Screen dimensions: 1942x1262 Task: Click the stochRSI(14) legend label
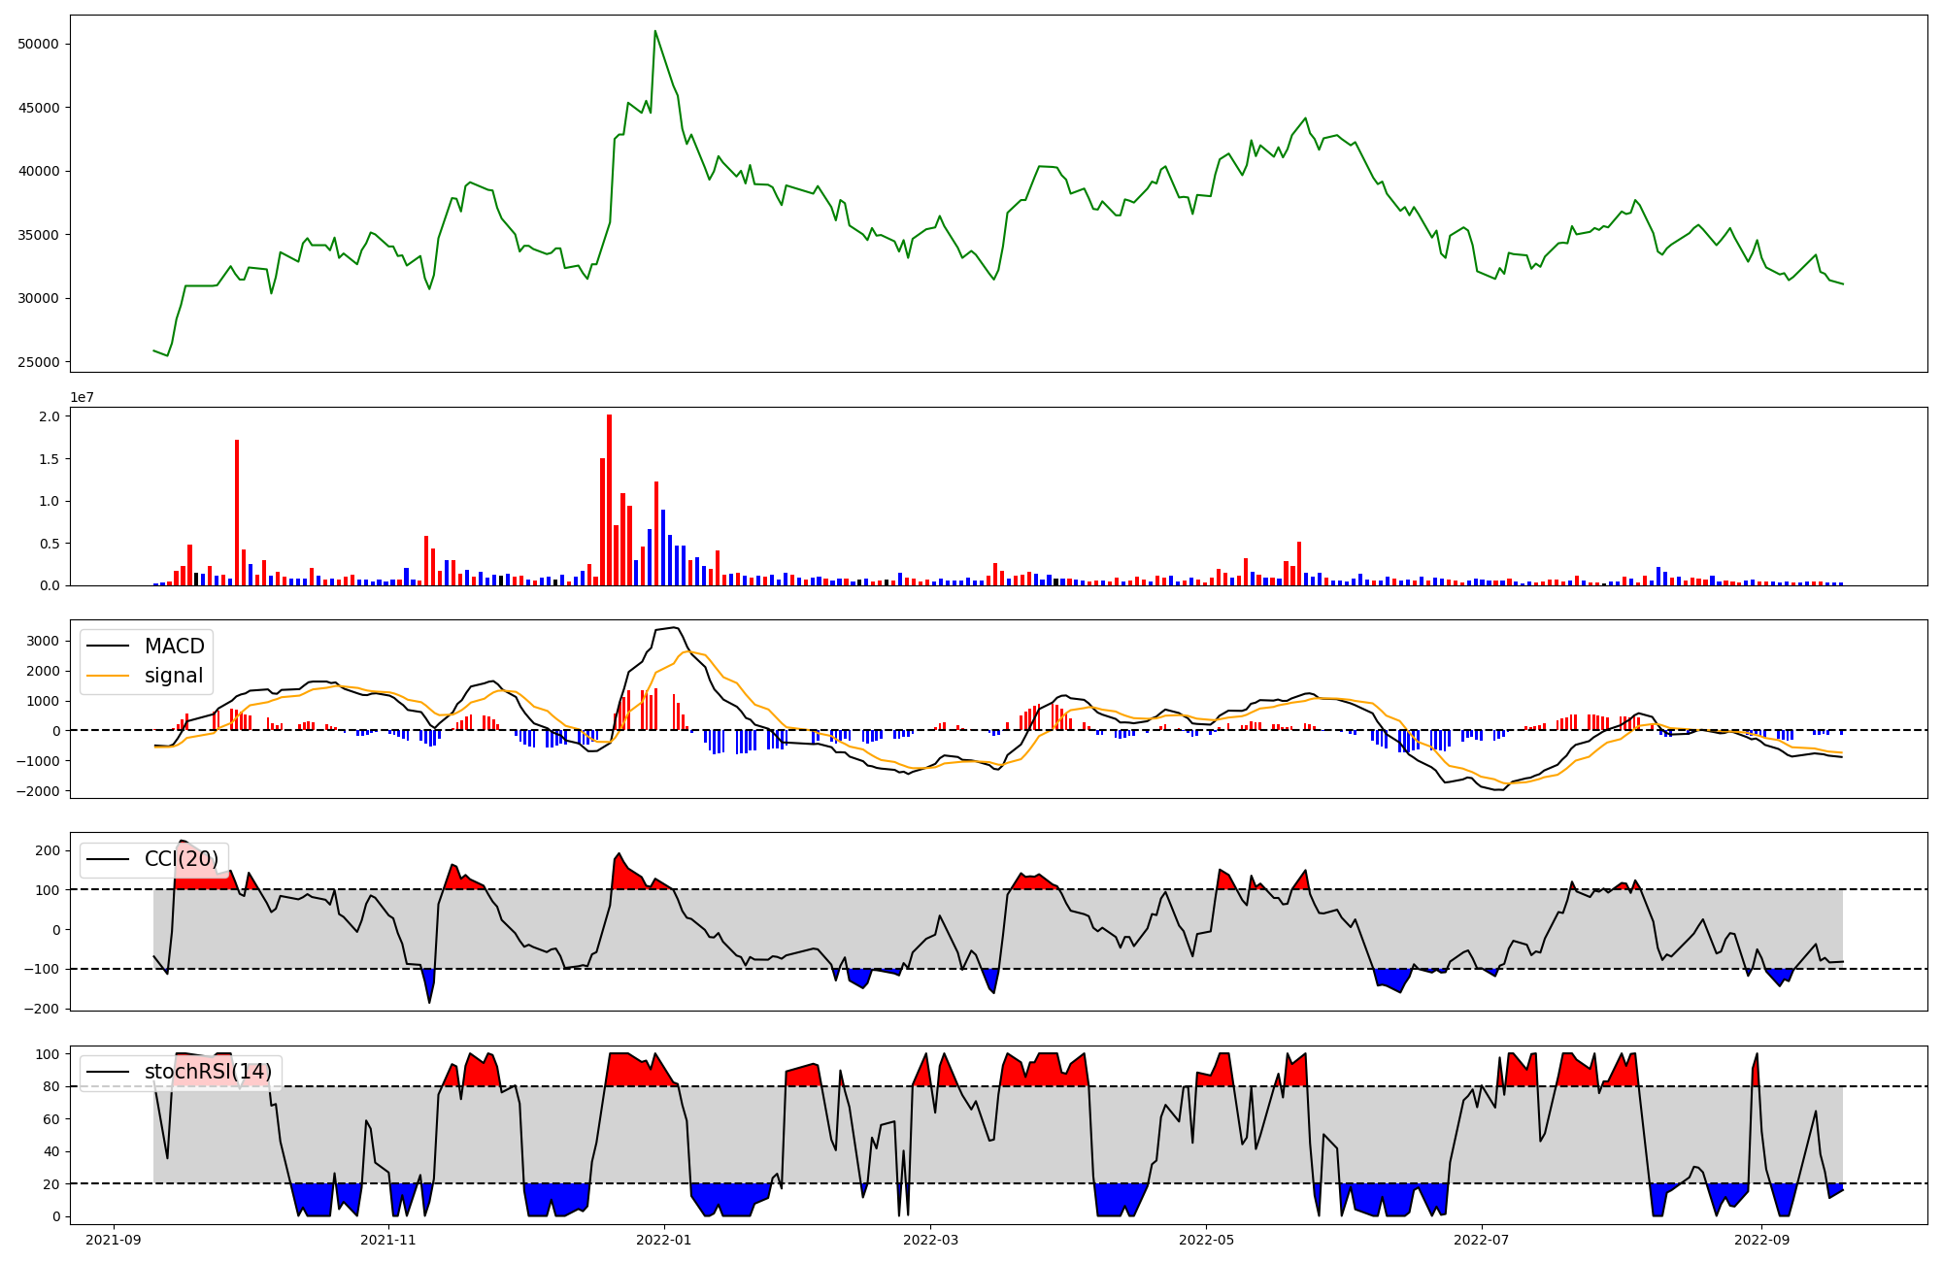point(208,1073)
